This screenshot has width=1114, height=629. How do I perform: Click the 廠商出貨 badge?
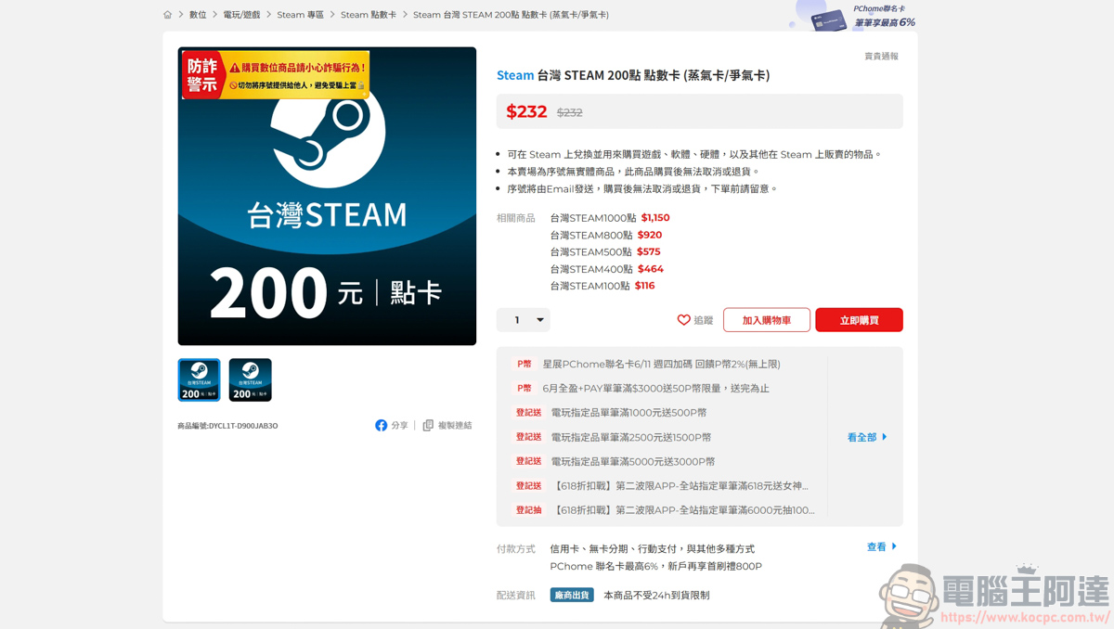coord(572,595)
